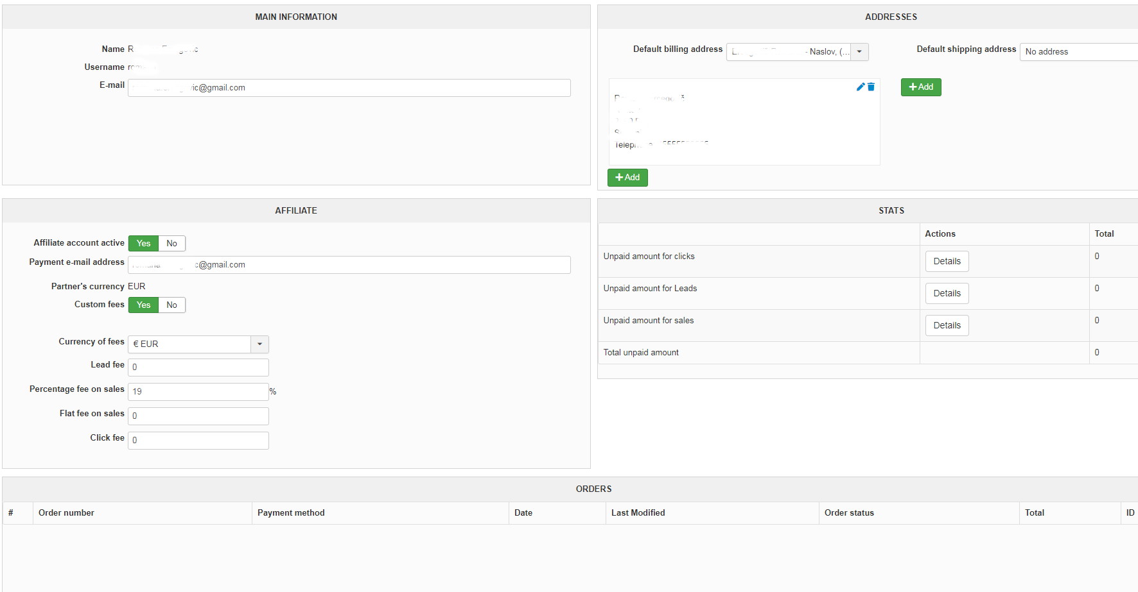
Task: Click the trash delete address icon
Action: click(871, 87)
